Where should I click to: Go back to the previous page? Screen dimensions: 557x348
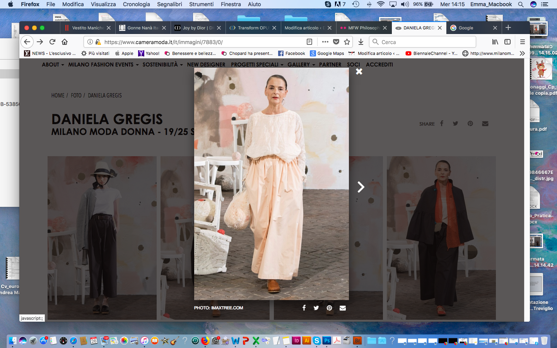click(x=27, y=42)
